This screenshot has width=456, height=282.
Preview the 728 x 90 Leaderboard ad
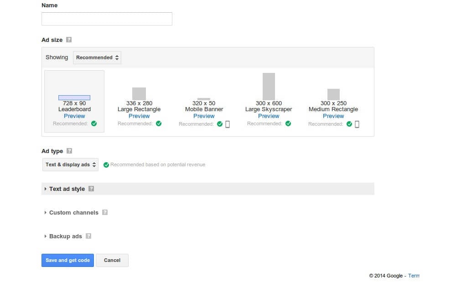point(74,116)
